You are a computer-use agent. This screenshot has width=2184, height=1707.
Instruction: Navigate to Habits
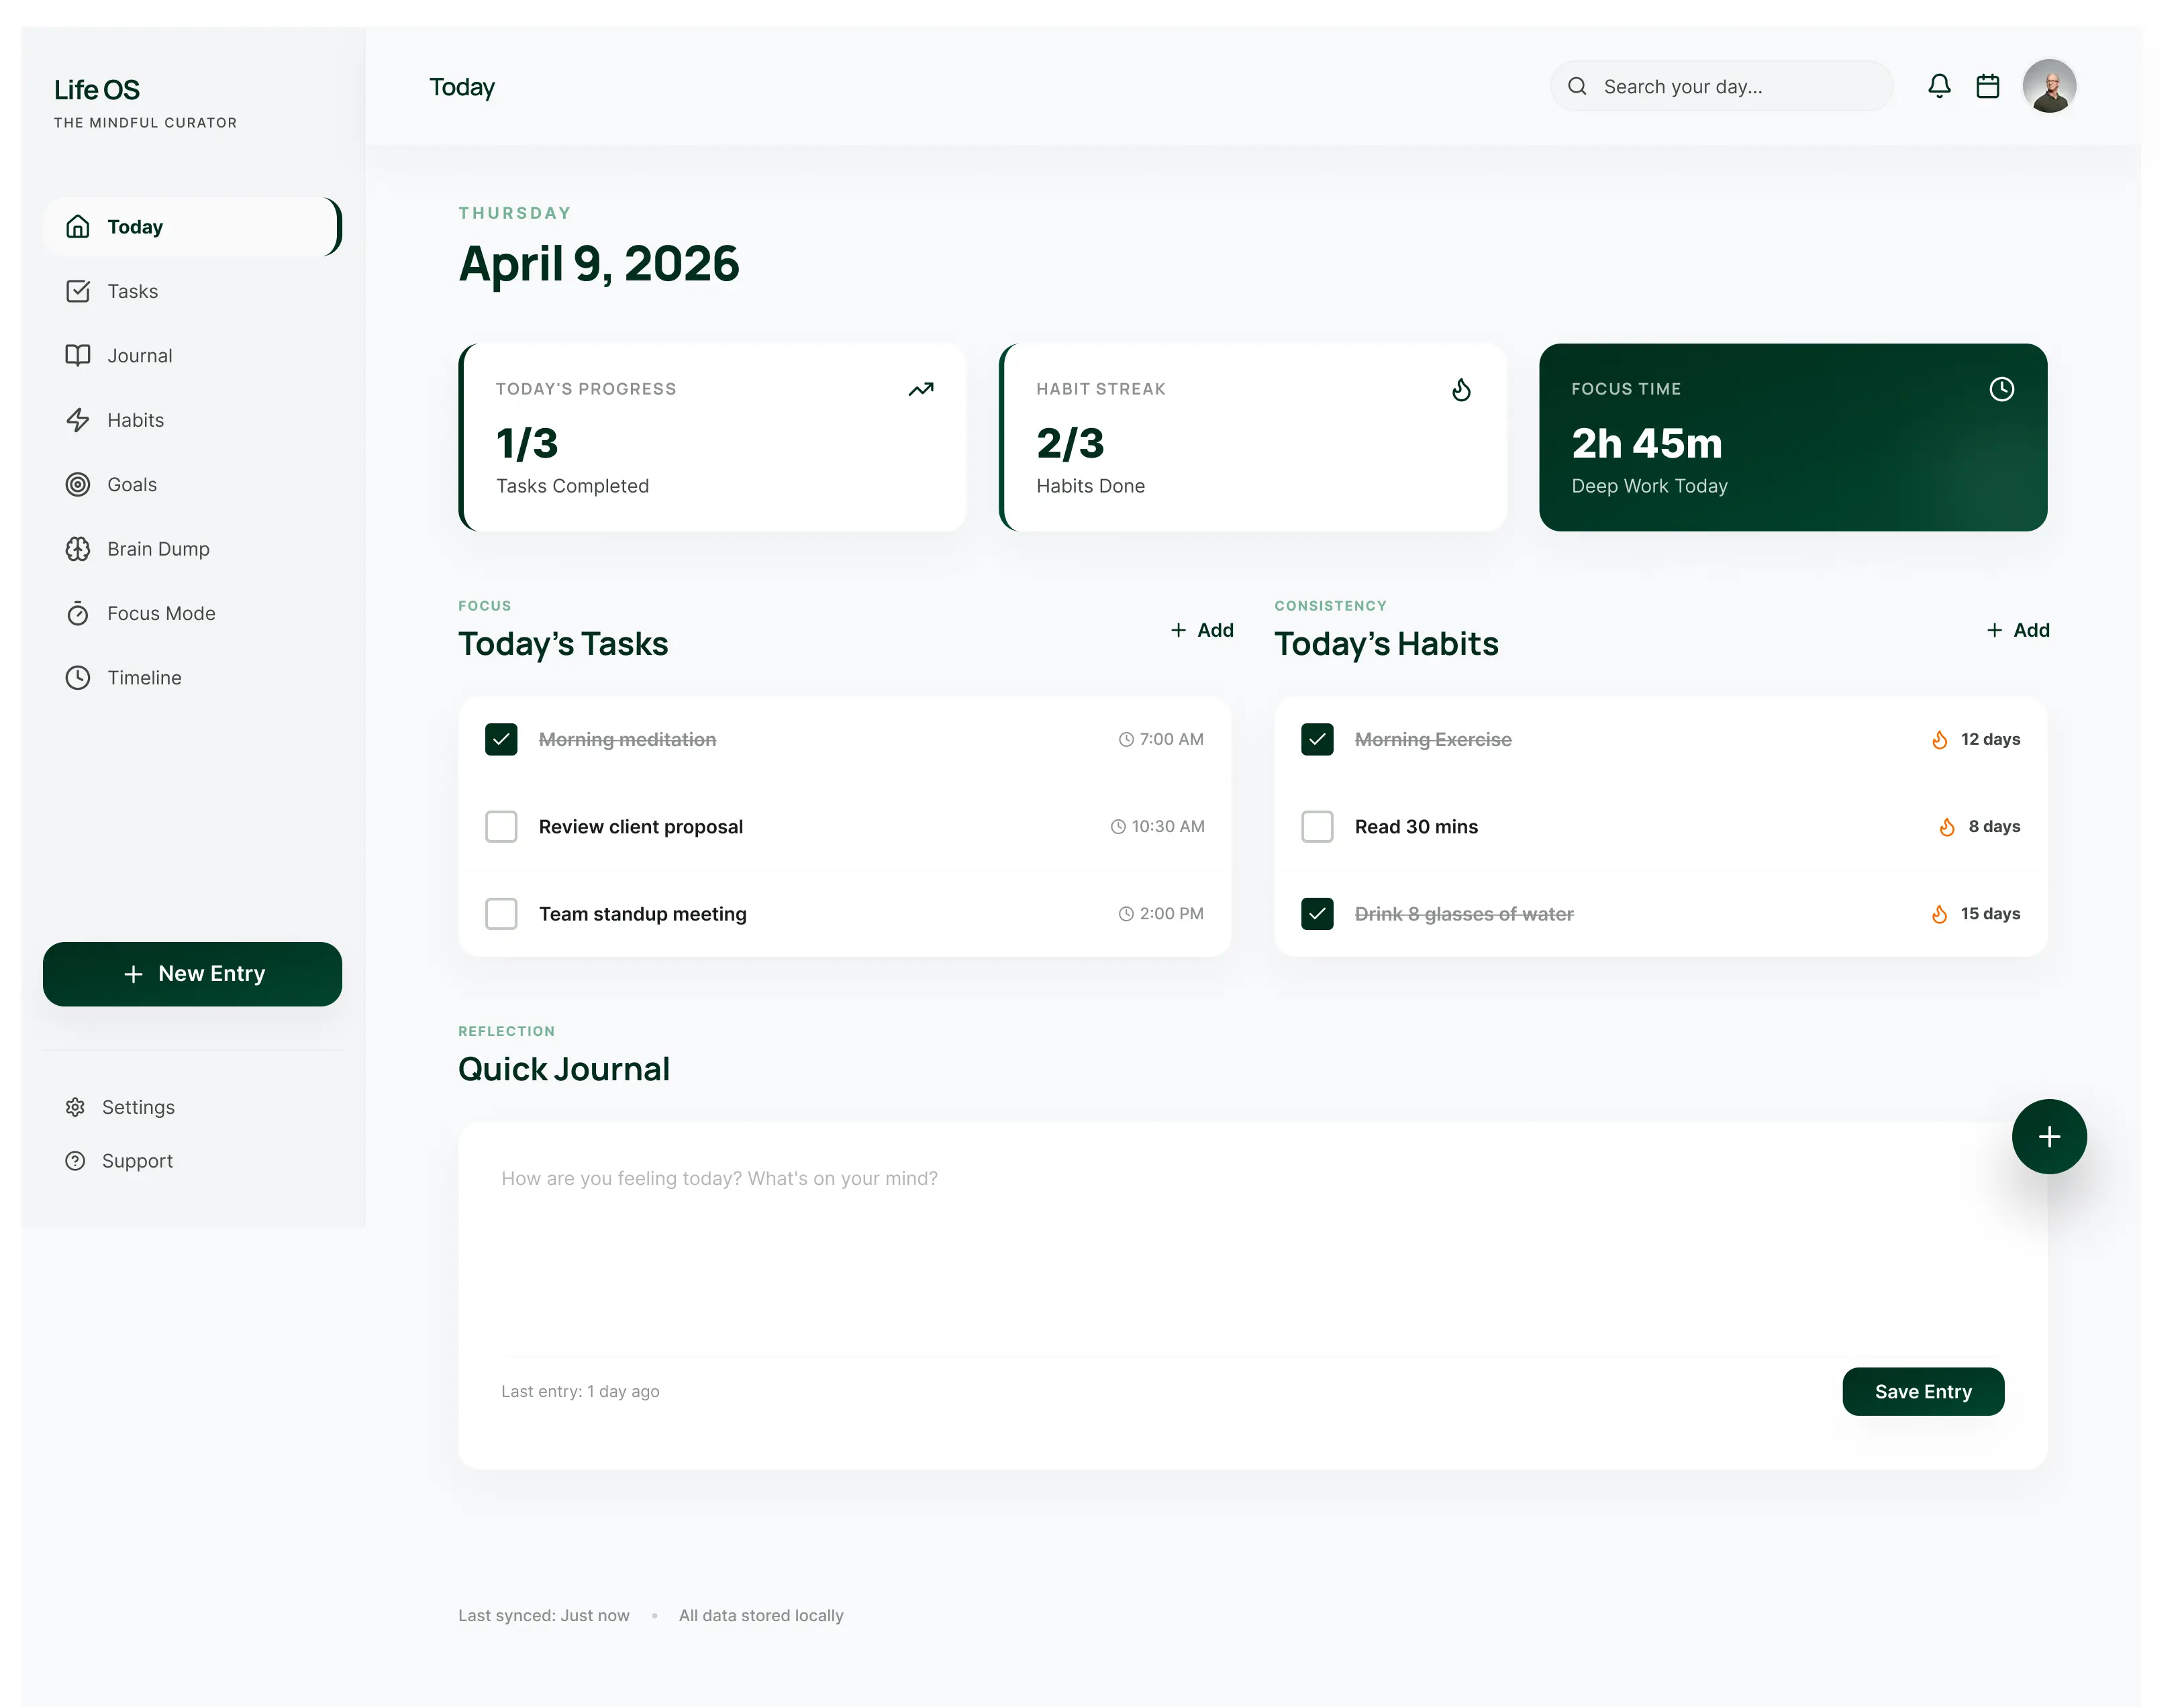(192, 420)
